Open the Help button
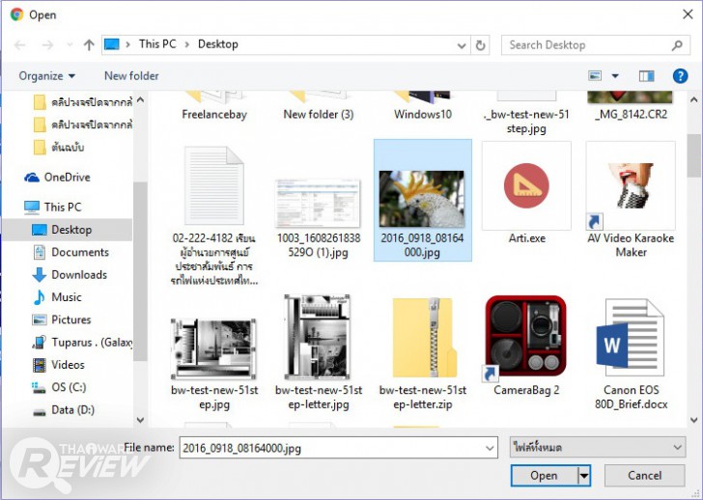Screen dimensions: 703x500 click(x=680, y=75)
